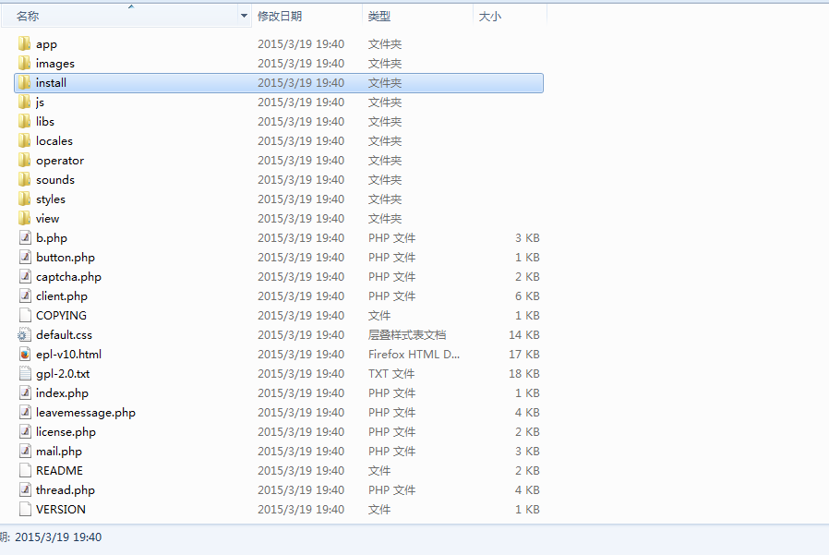Select the sounds folder name
Viewport: 829px width, 555px height.
pos(55,180)
